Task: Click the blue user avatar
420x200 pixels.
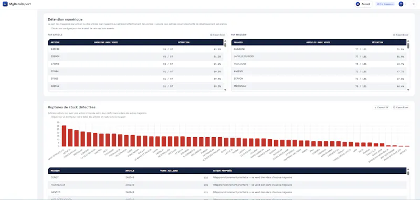Action: pos(401,4)
